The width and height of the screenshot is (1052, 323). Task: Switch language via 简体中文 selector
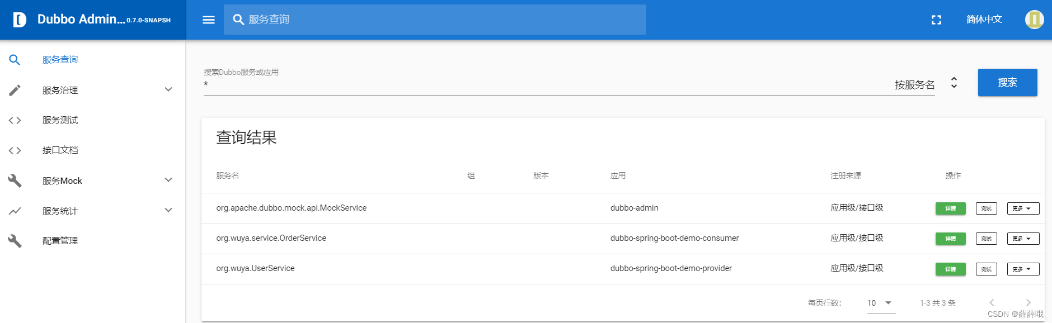pyautogui.click(x=984, y=20)
